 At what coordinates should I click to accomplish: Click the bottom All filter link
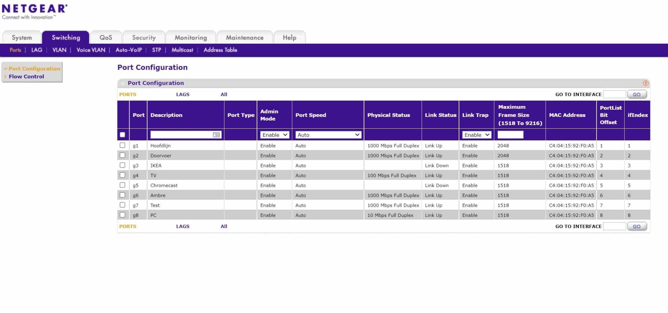click(224, 226)
